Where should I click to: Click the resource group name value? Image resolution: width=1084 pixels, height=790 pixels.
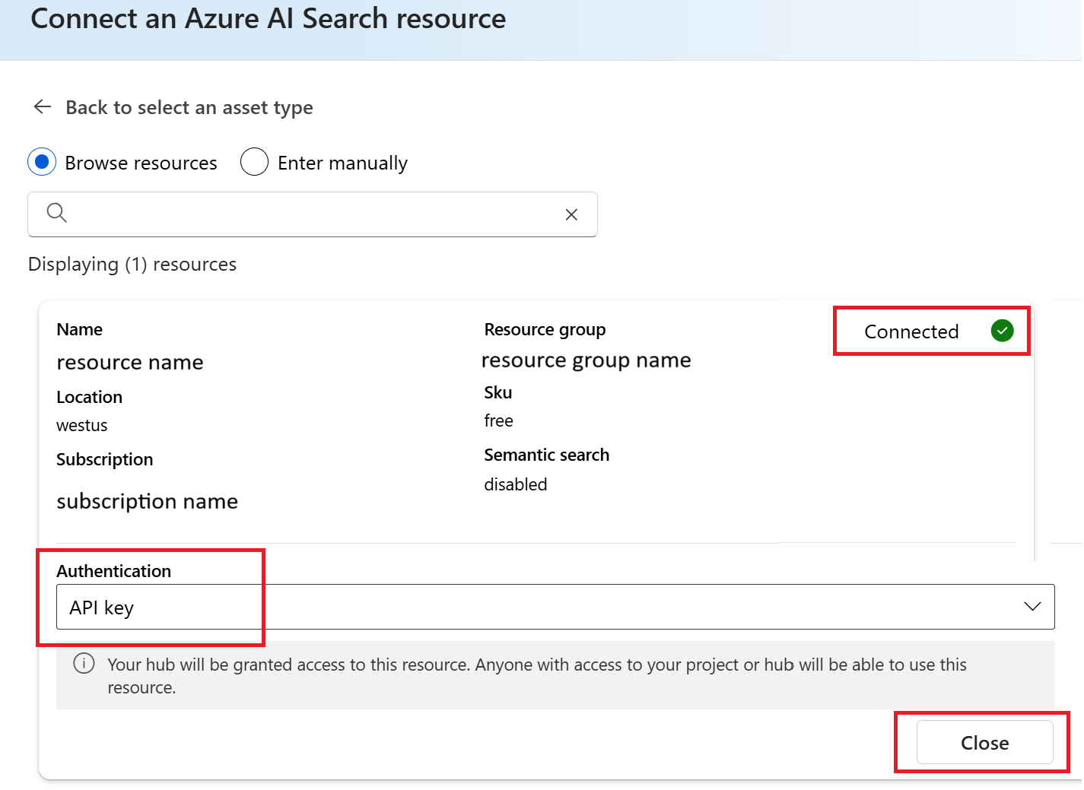pos(586,360)
